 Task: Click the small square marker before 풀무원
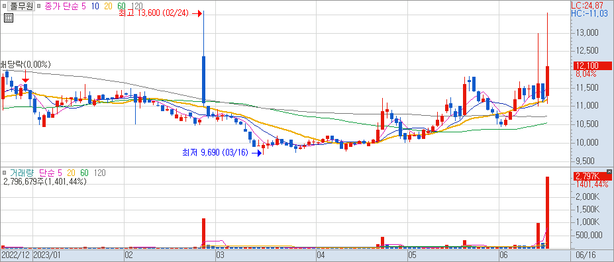pos(4,6)
